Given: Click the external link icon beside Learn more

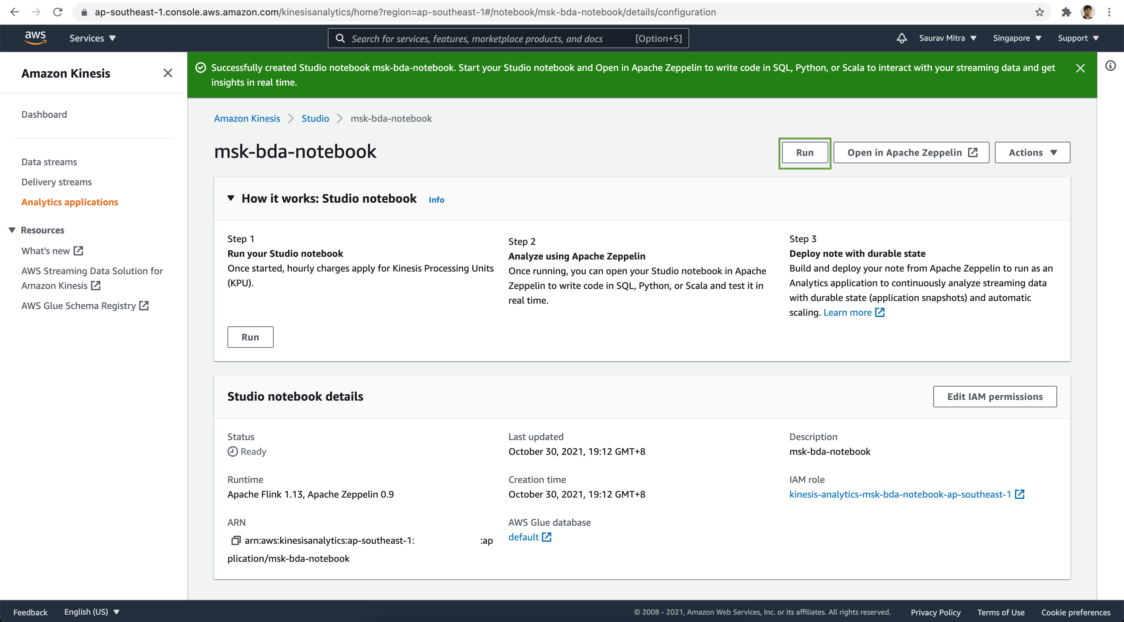Looking at the screenshot, I should point(880,312).
